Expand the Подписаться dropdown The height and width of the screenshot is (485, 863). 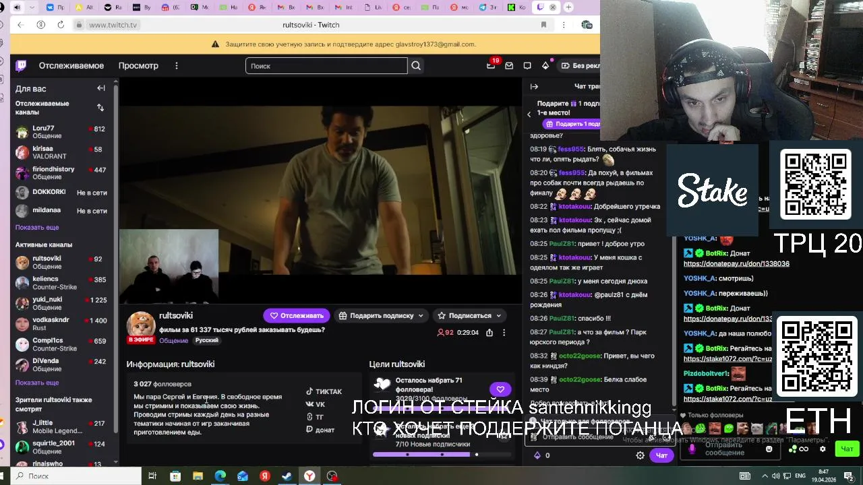click(499, 315)
